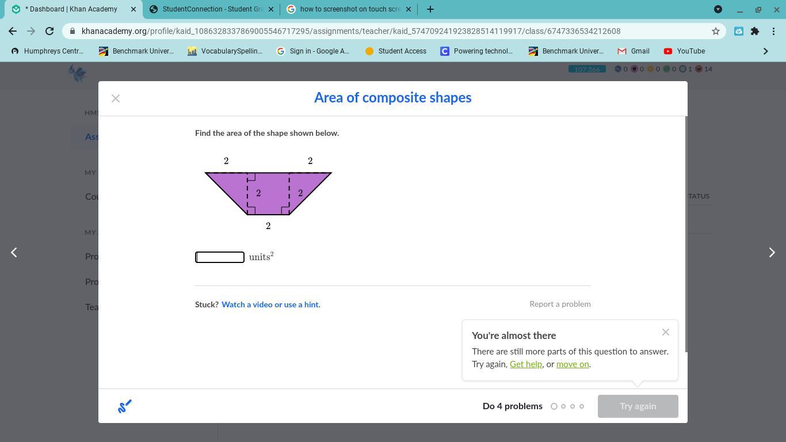
Task: Click the move on link
Action: coord(573,364)
